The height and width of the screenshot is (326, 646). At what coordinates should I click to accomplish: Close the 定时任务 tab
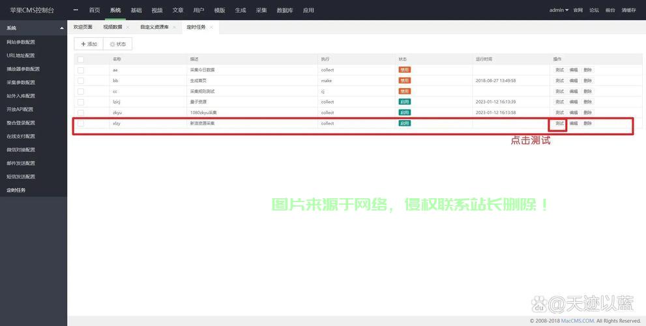tap(212, 27)
